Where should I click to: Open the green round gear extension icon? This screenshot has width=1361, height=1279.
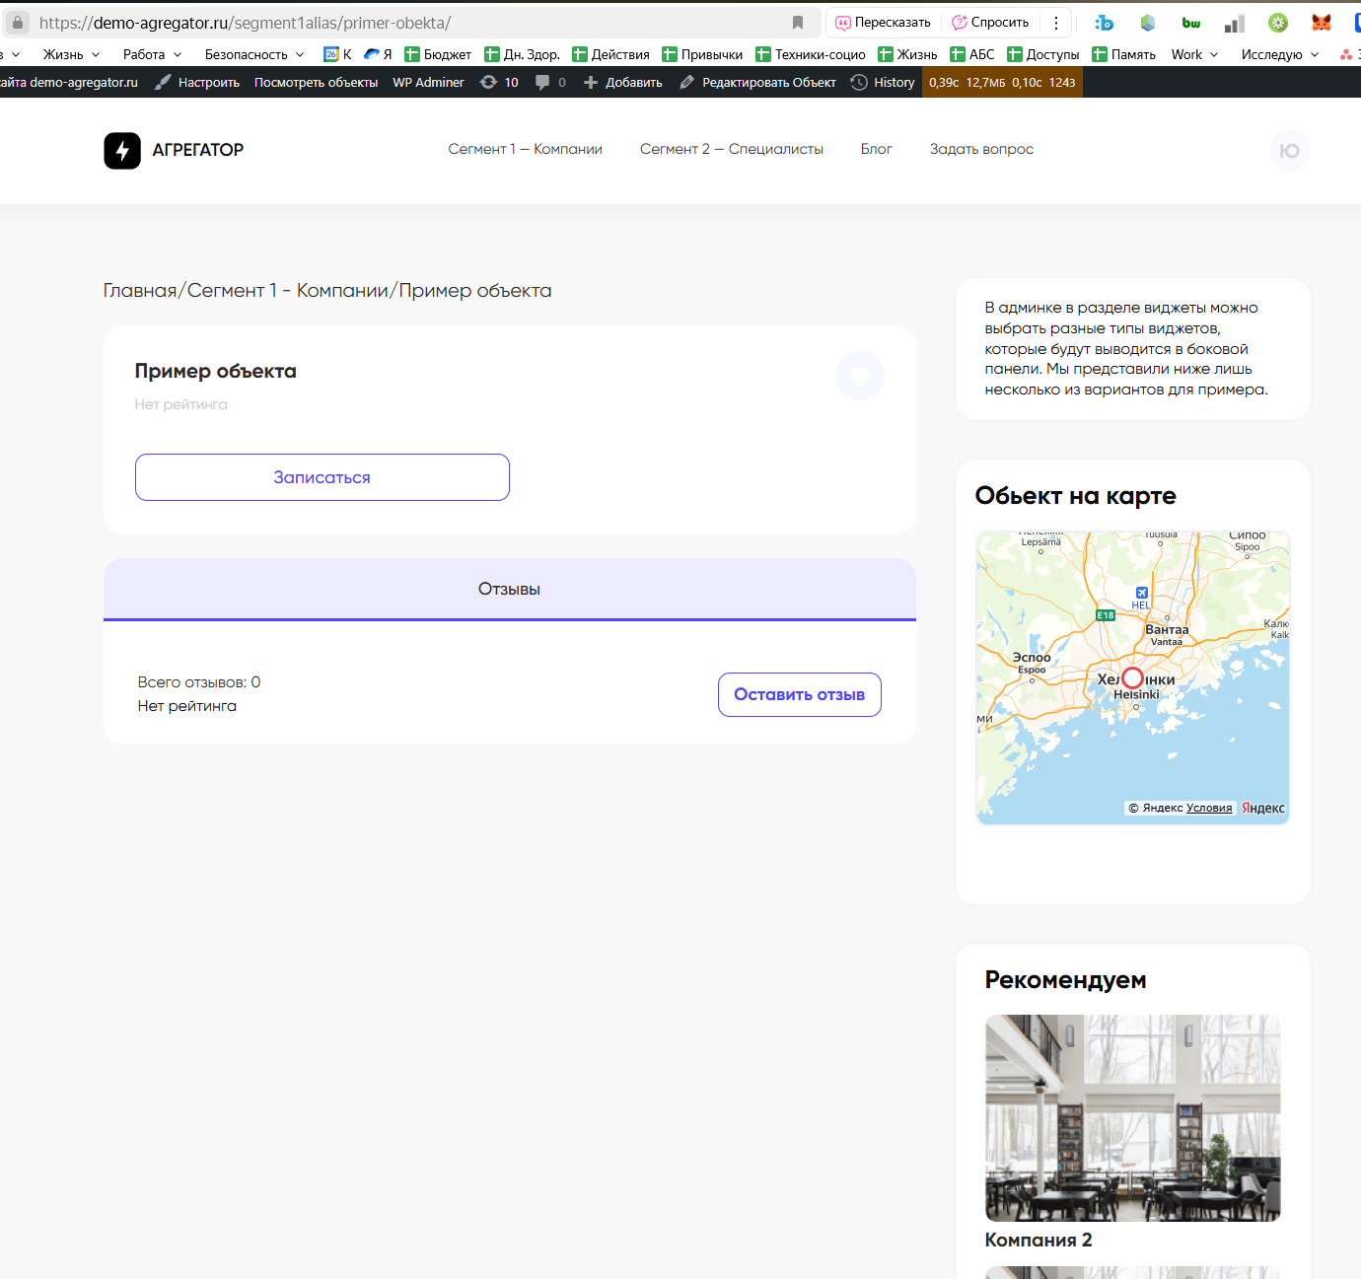click(1278, 23)
